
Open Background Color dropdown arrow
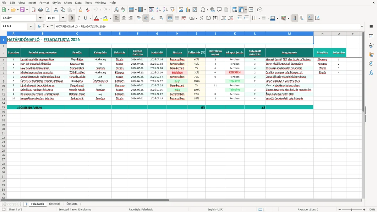[110, 18]
